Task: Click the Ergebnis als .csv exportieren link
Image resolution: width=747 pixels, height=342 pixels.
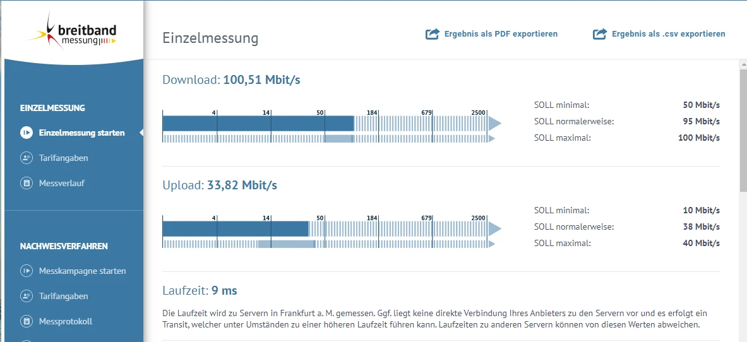Action: tap(668, 34)
